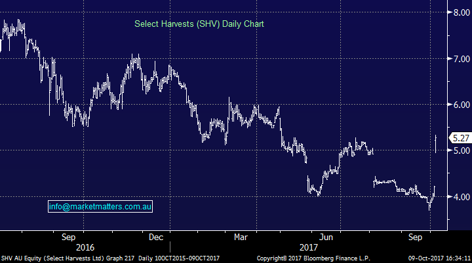This screenshot has width=472, height=263.
Task: Click the Dec month label on time axis
Action: point(156,237)
